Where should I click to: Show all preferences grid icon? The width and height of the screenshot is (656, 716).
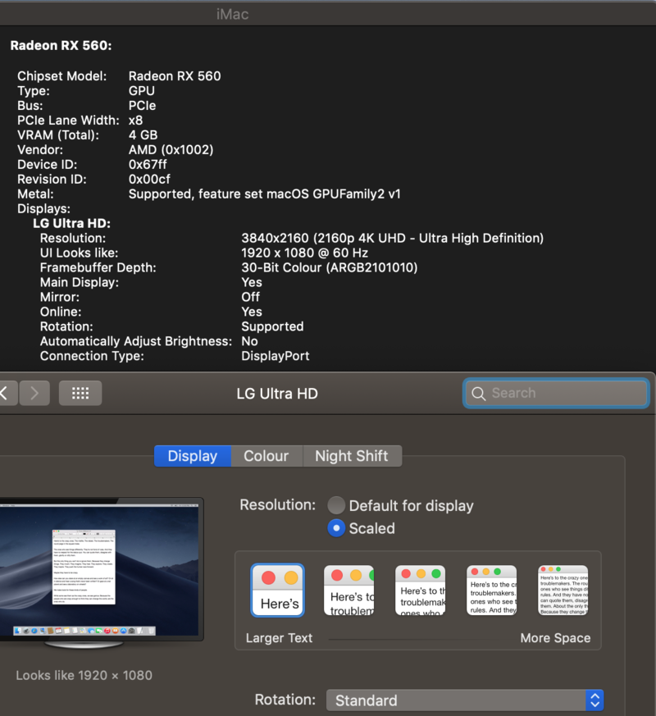[80, 393]
